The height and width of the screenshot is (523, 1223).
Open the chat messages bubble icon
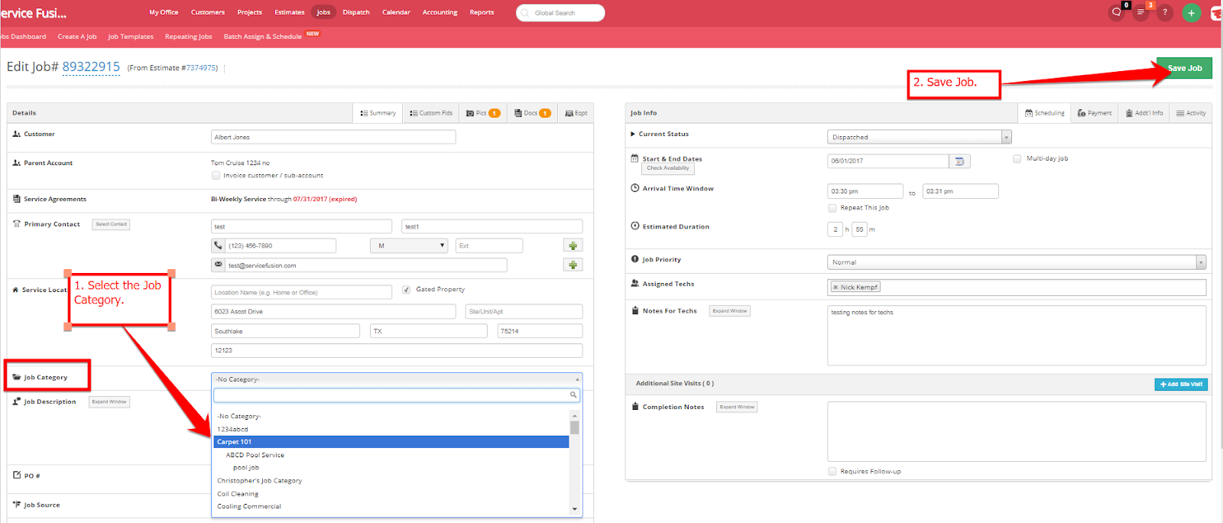click(1117, 12)
